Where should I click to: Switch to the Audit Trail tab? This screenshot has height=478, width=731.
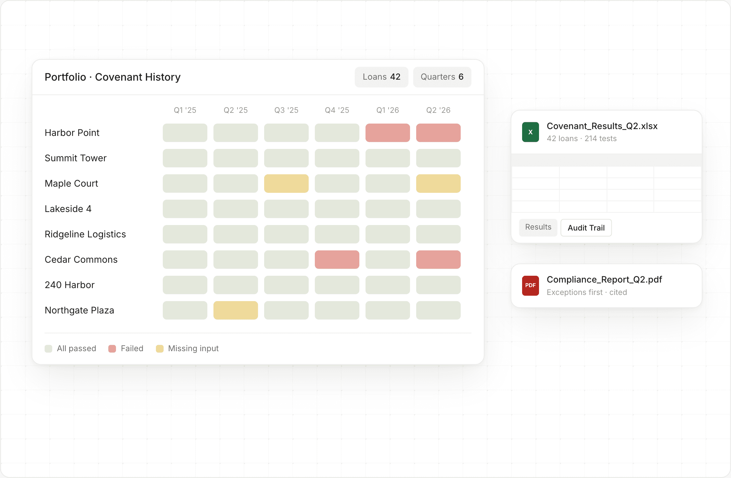point(586,228)
